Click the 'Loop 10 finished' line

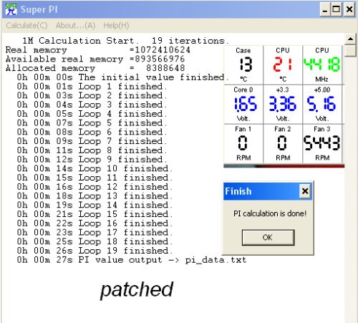tap(95, 168)
